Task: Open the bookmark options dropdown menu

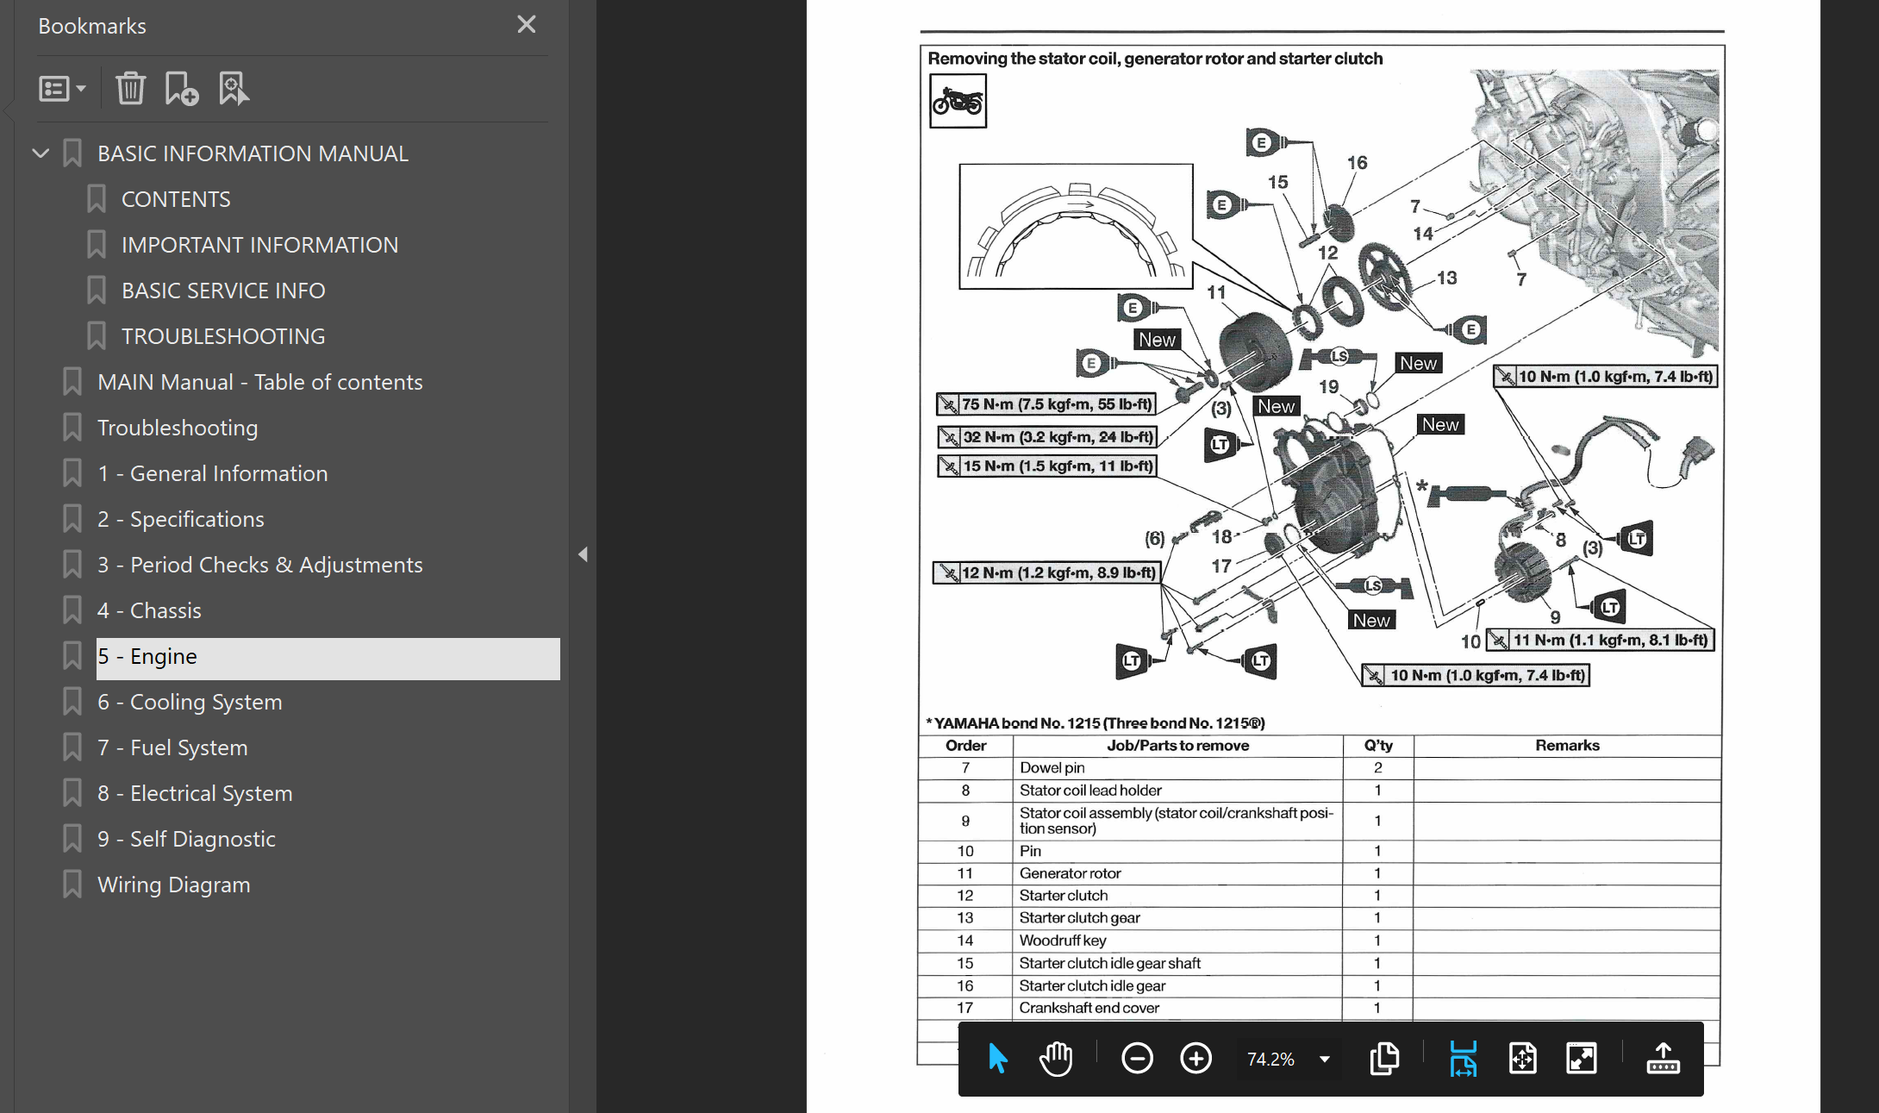Action: pos(62,89)
